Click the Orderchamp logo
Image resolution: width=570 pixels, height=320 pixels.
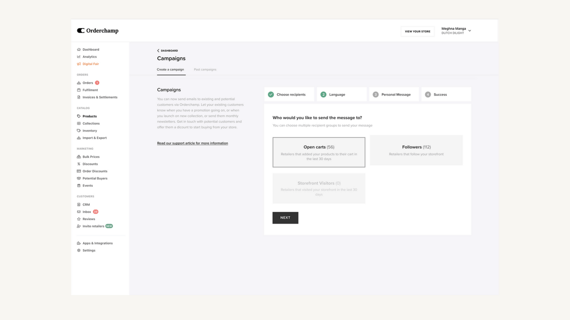click(x=98, y=31)
